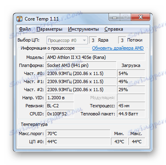
Task: Click the Макс.порог value 70°C
Action: pyautogui.click(x=78, y=134)
